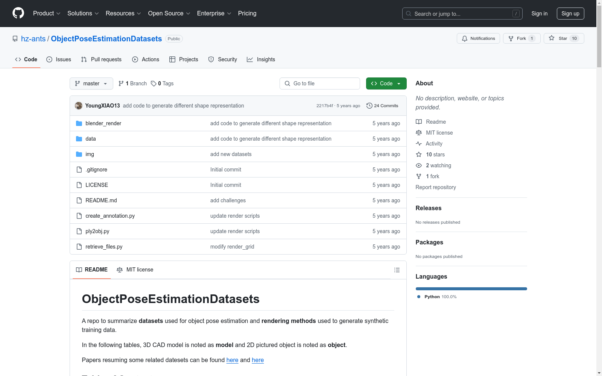Click the Go to file input field
The image size is (602, 376).
click(320, 83)
